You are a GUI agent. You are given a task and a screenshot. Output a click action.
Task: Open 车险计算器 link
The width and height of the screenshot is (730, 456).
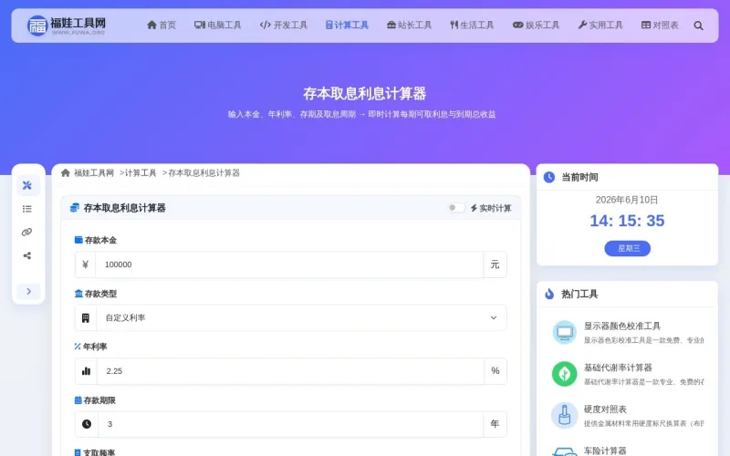[x=605, y=451]
